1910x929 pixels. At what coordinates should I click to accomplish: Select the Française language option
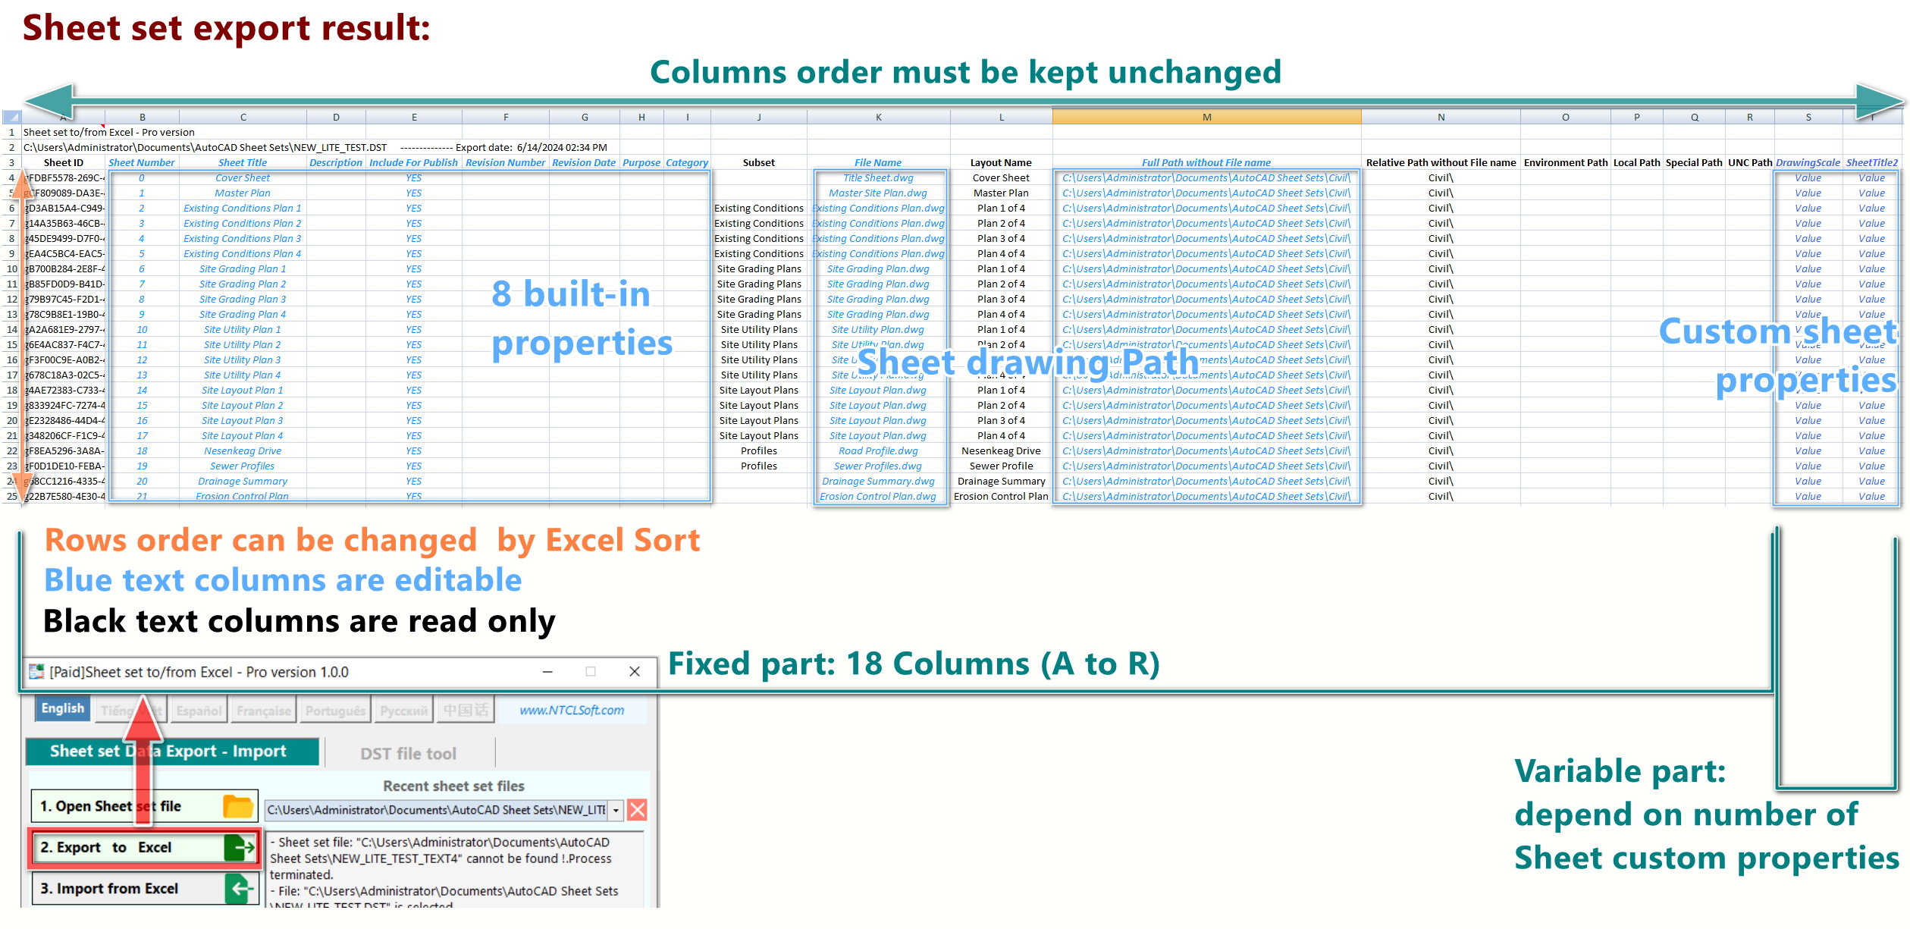pyautogui.click(x=263, y=711)
